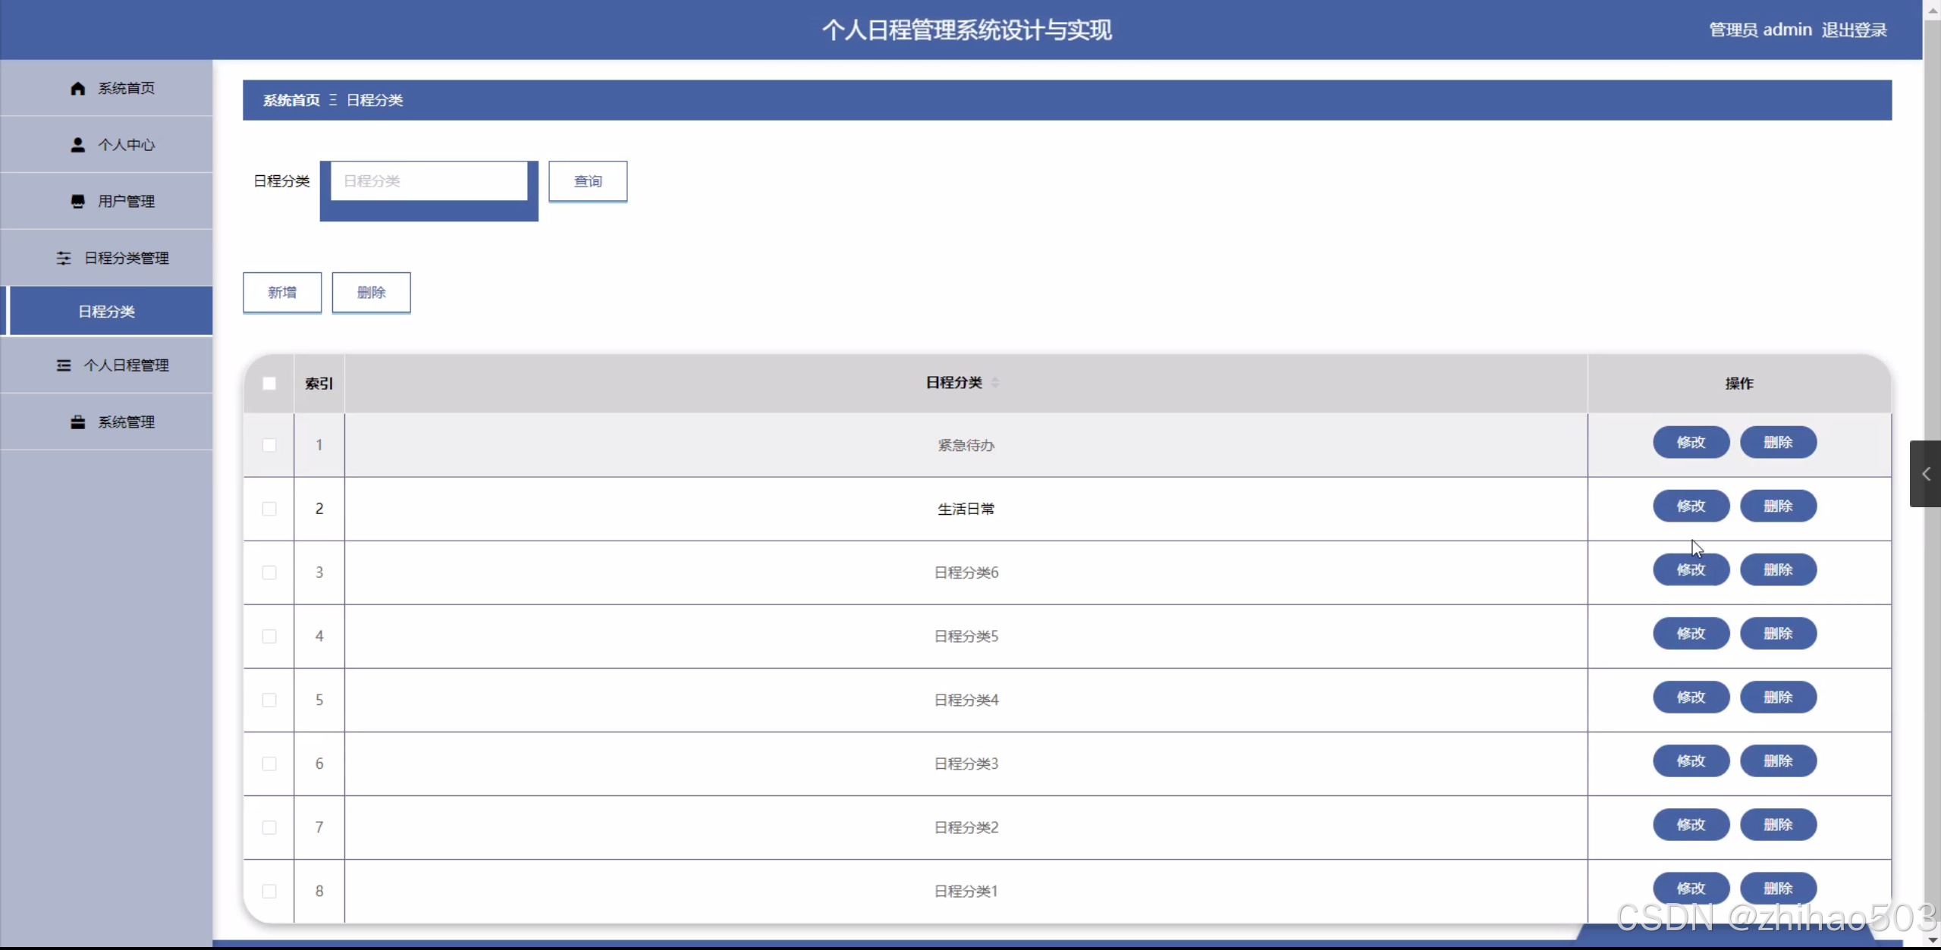Click 修改 button for 日程分类5 row
The image size is (1941, 950).
1691,634
